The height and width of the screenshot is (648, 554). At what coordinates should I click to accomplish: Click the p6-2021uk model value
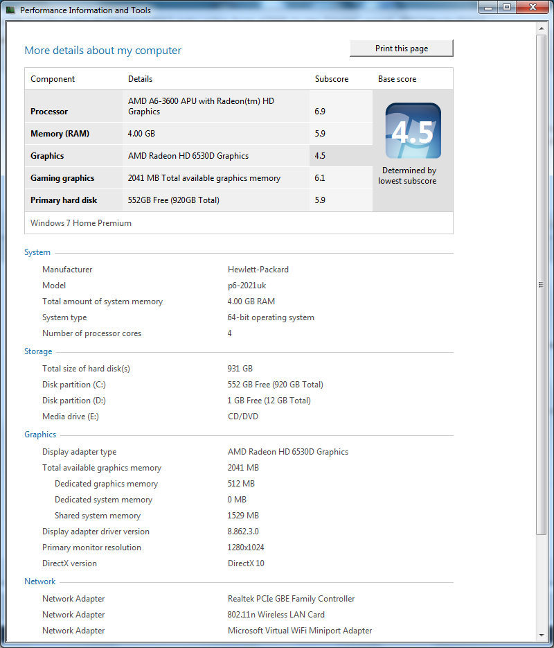point(247,286)
